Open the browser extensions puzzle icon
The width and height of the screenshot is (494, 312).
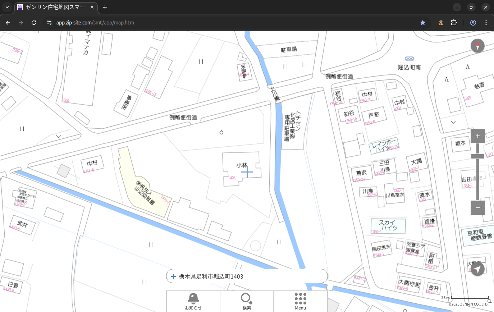[454, 23]
